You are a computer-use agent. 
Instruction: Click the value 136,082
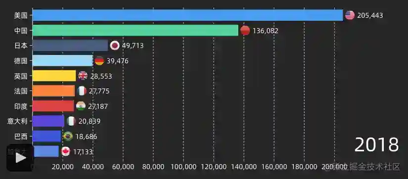(x=266, y=31)
